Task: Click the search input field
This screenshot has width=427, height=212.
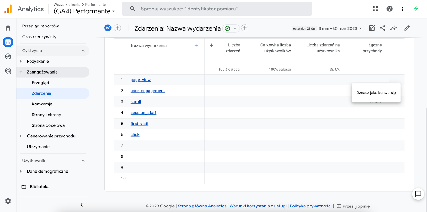Action: point(217,9)
